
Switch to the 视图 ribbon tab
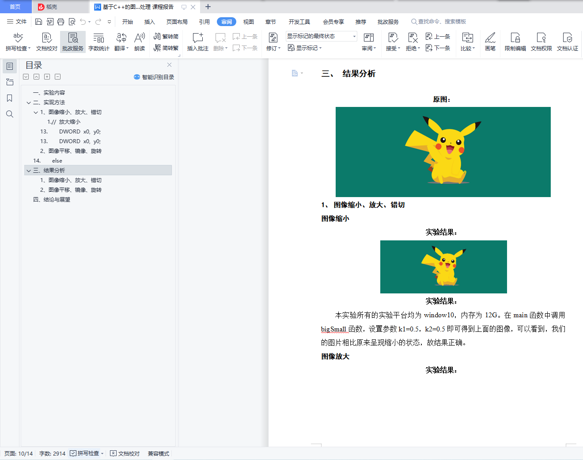pyautogui.click(x=249, y=22)
